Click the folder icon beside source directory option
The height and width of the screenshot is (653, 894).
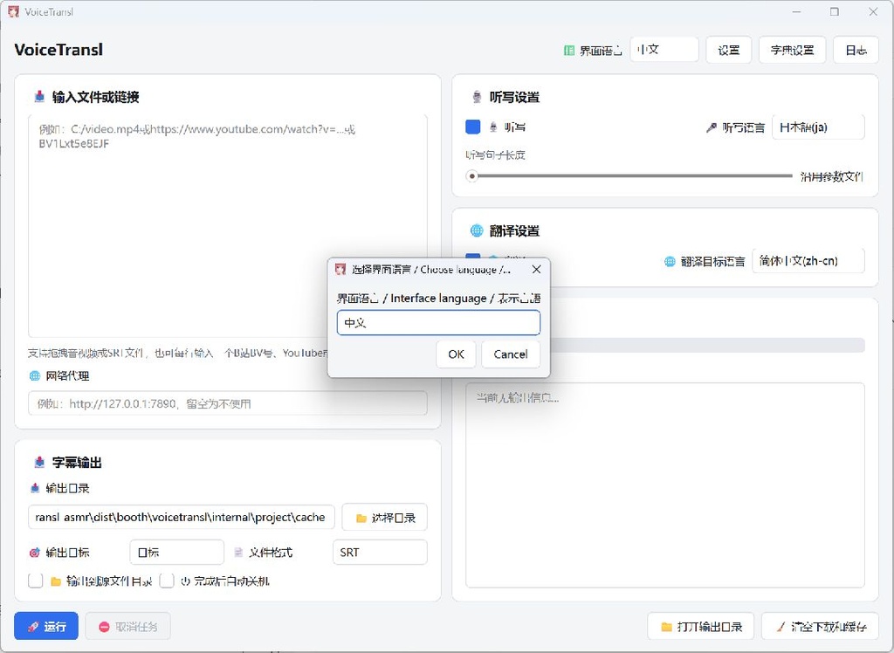(56, 581)
